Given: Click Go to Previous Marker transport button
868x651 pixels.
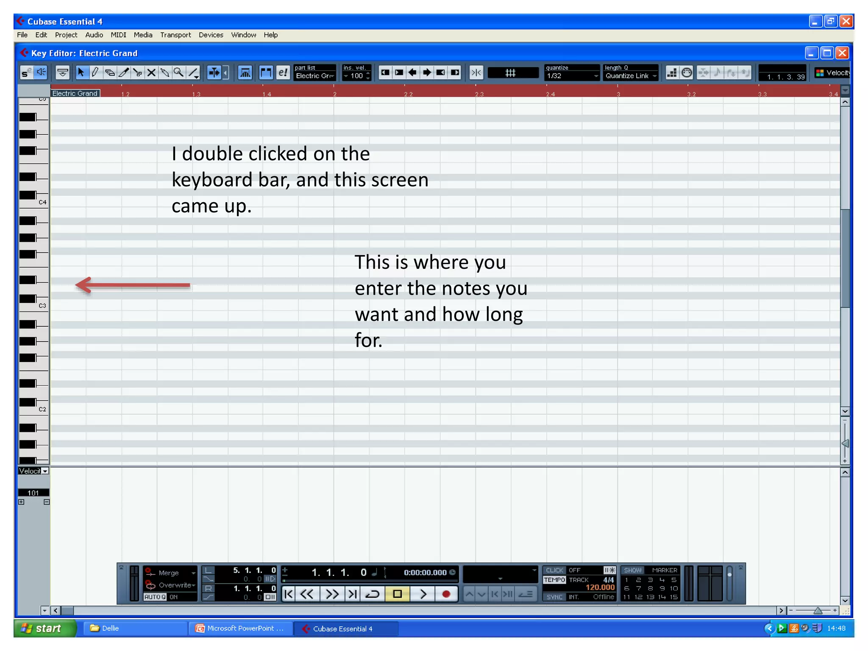Looking at the screenshot, I should coord(289,594).
